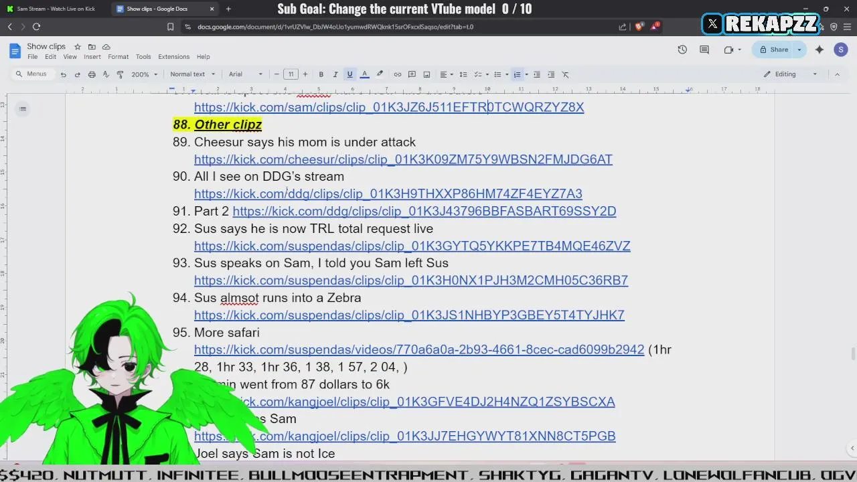Toggle bold formatting
This screenshot has height=482, width=857.
tap(321, 74)
